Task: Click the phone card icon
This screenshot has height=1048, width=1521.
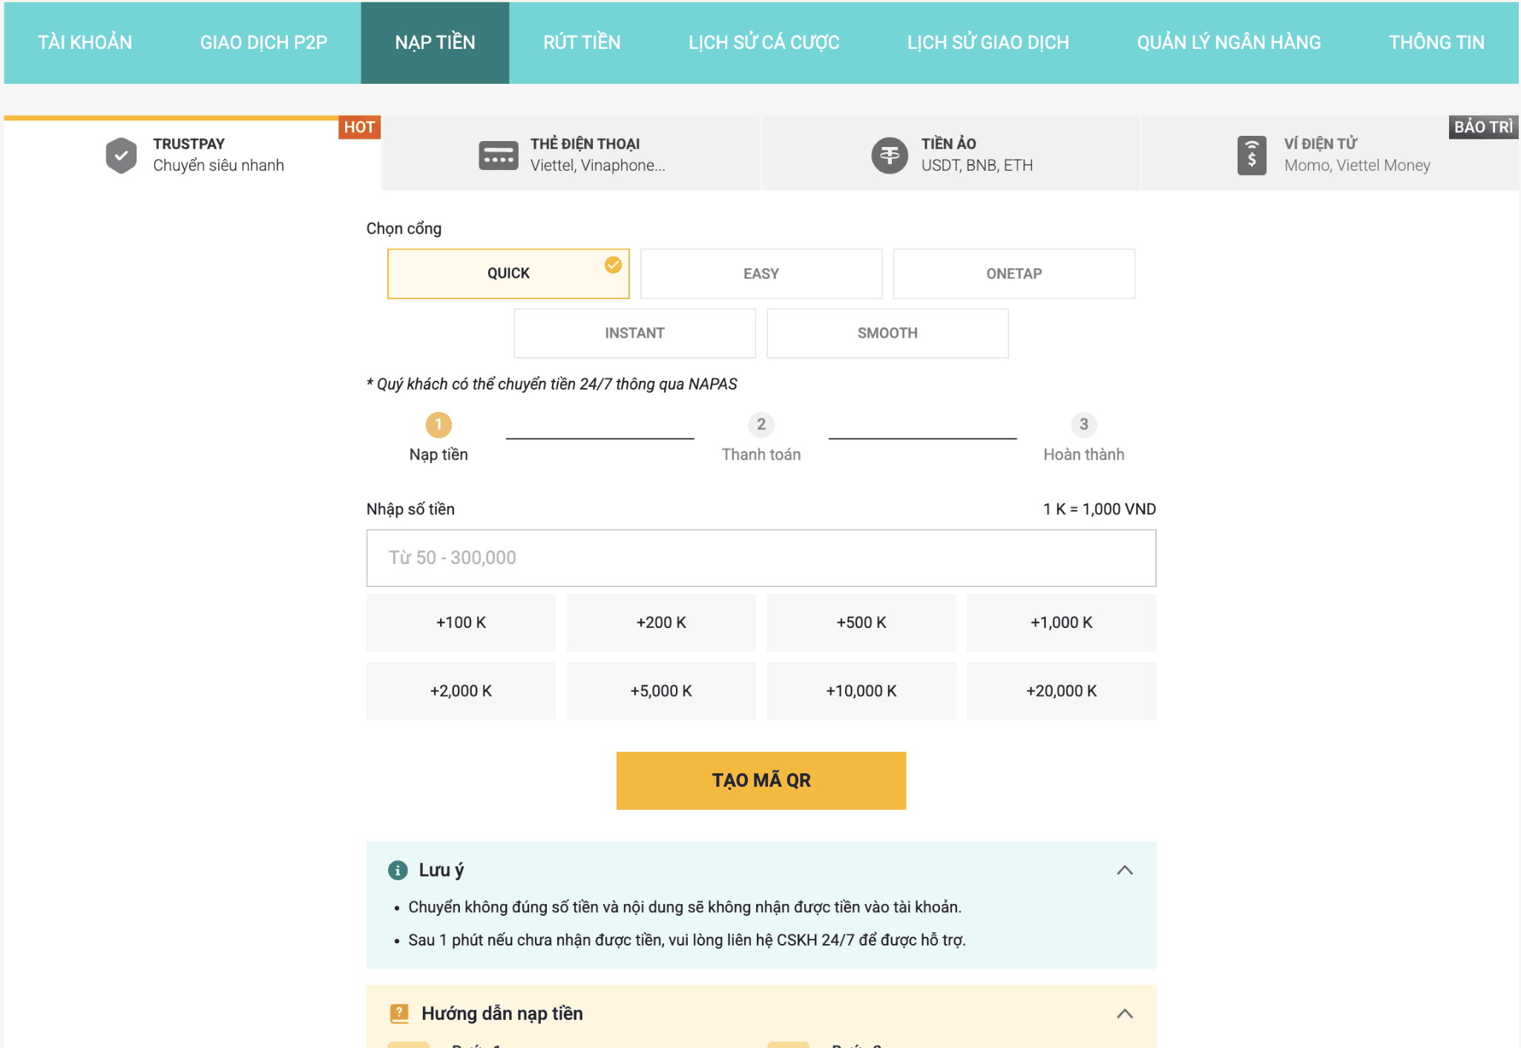Action: tap(499, 156)
